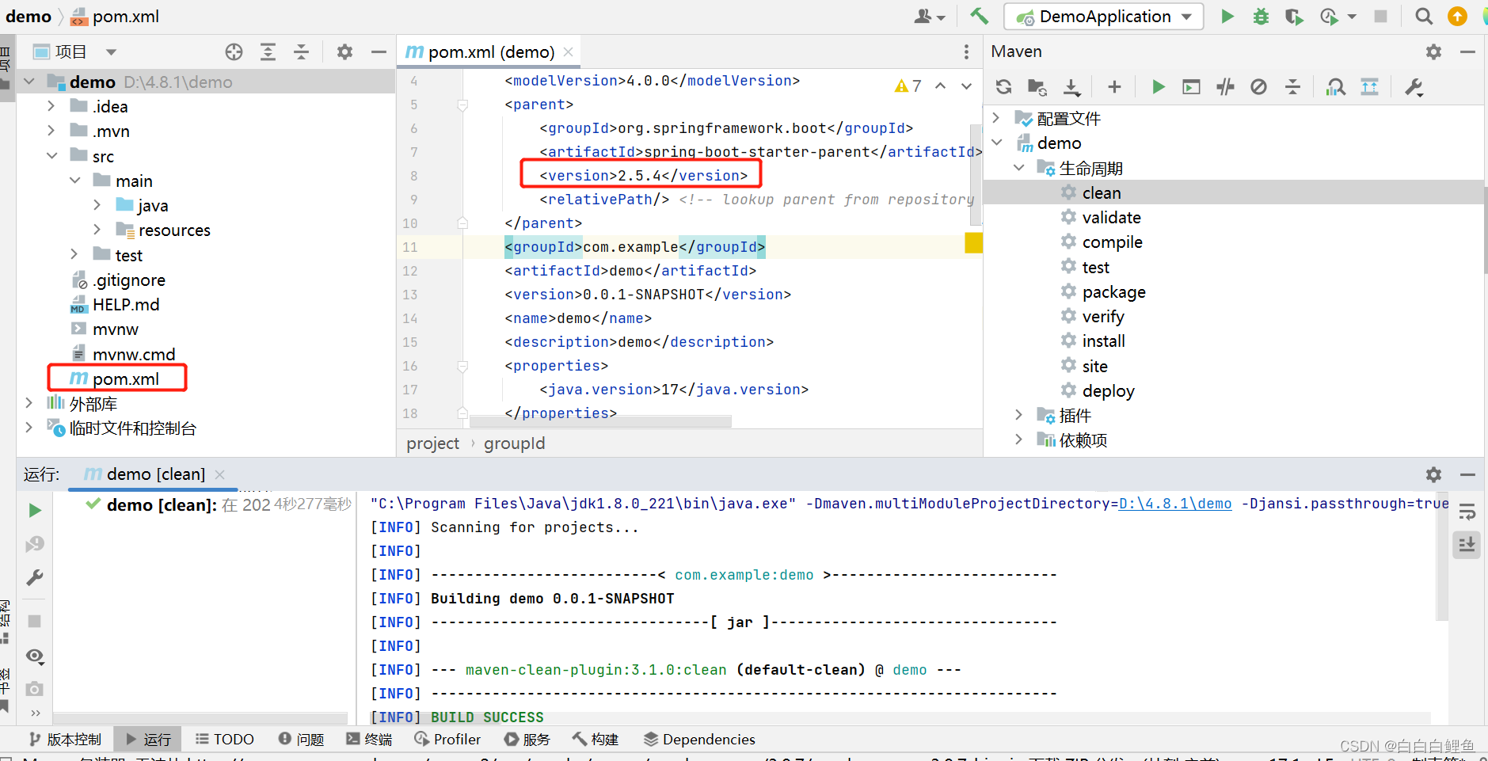Reload all Maven projects icon

pos(1003,87)
